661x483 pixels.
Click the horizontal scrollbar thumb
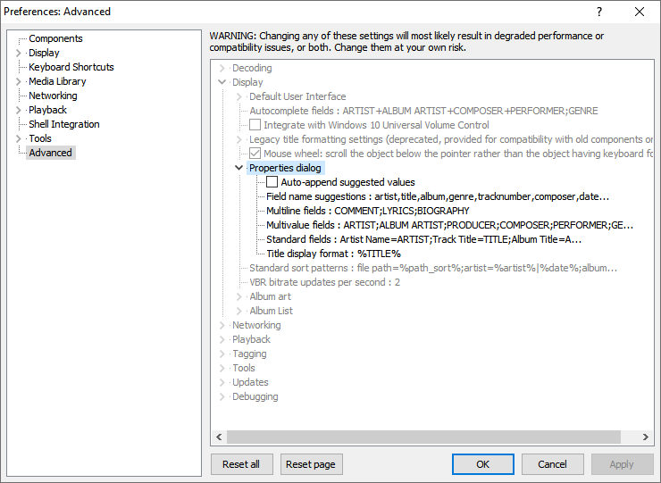(x=423, y=437)
